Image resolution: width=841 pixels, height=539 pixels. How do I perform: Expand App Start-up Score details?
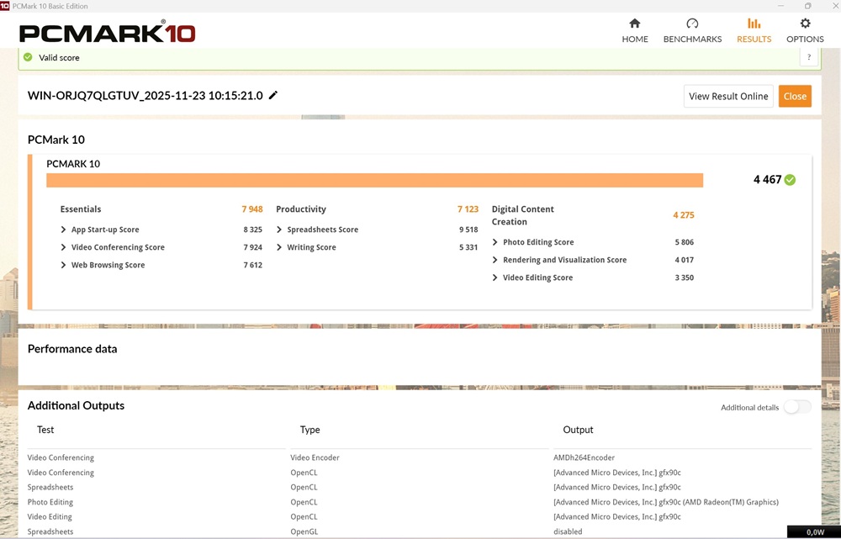coord(64,230)
